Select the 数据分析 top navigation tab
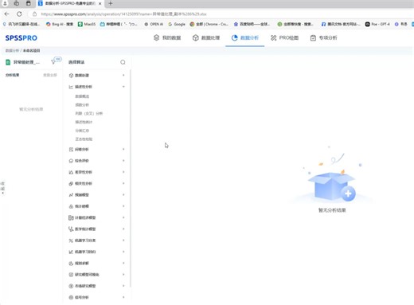Viewport: 414px width, 305px height. click(245, 37)
